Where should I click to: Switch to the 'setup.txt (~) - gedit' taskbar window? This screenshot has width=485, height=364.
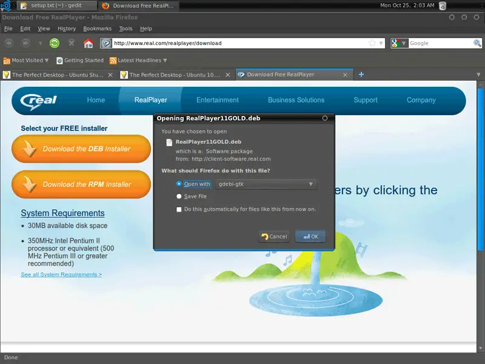coord(56,5)
